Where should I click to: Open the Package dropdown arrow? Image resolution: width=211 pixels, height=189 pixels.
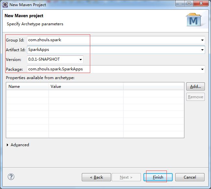tap(202, 69)
